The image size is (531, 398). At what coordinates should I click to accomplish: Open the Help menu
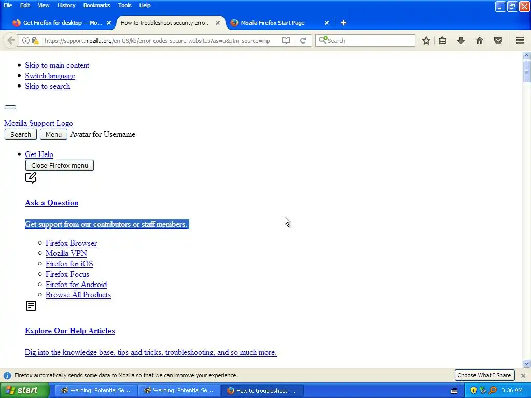pyautogui.click(x=145, y=5)
